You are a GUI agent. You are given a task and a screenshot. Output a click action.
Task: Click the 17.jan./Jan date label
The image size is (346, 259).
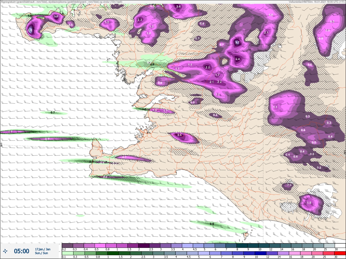42,249
